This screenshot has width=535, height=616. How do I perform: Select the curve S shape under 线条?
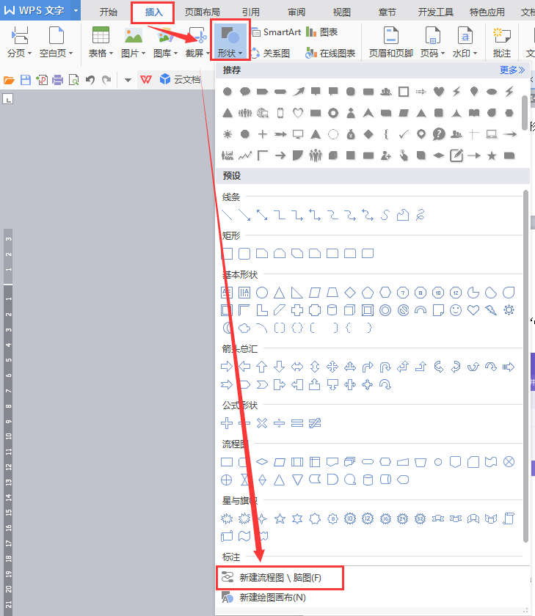point(385,215)
